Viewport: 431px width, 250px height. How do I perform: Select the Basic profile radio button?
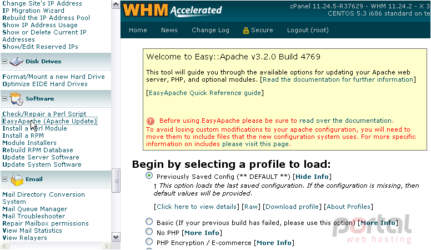click(x=149, y=222)
